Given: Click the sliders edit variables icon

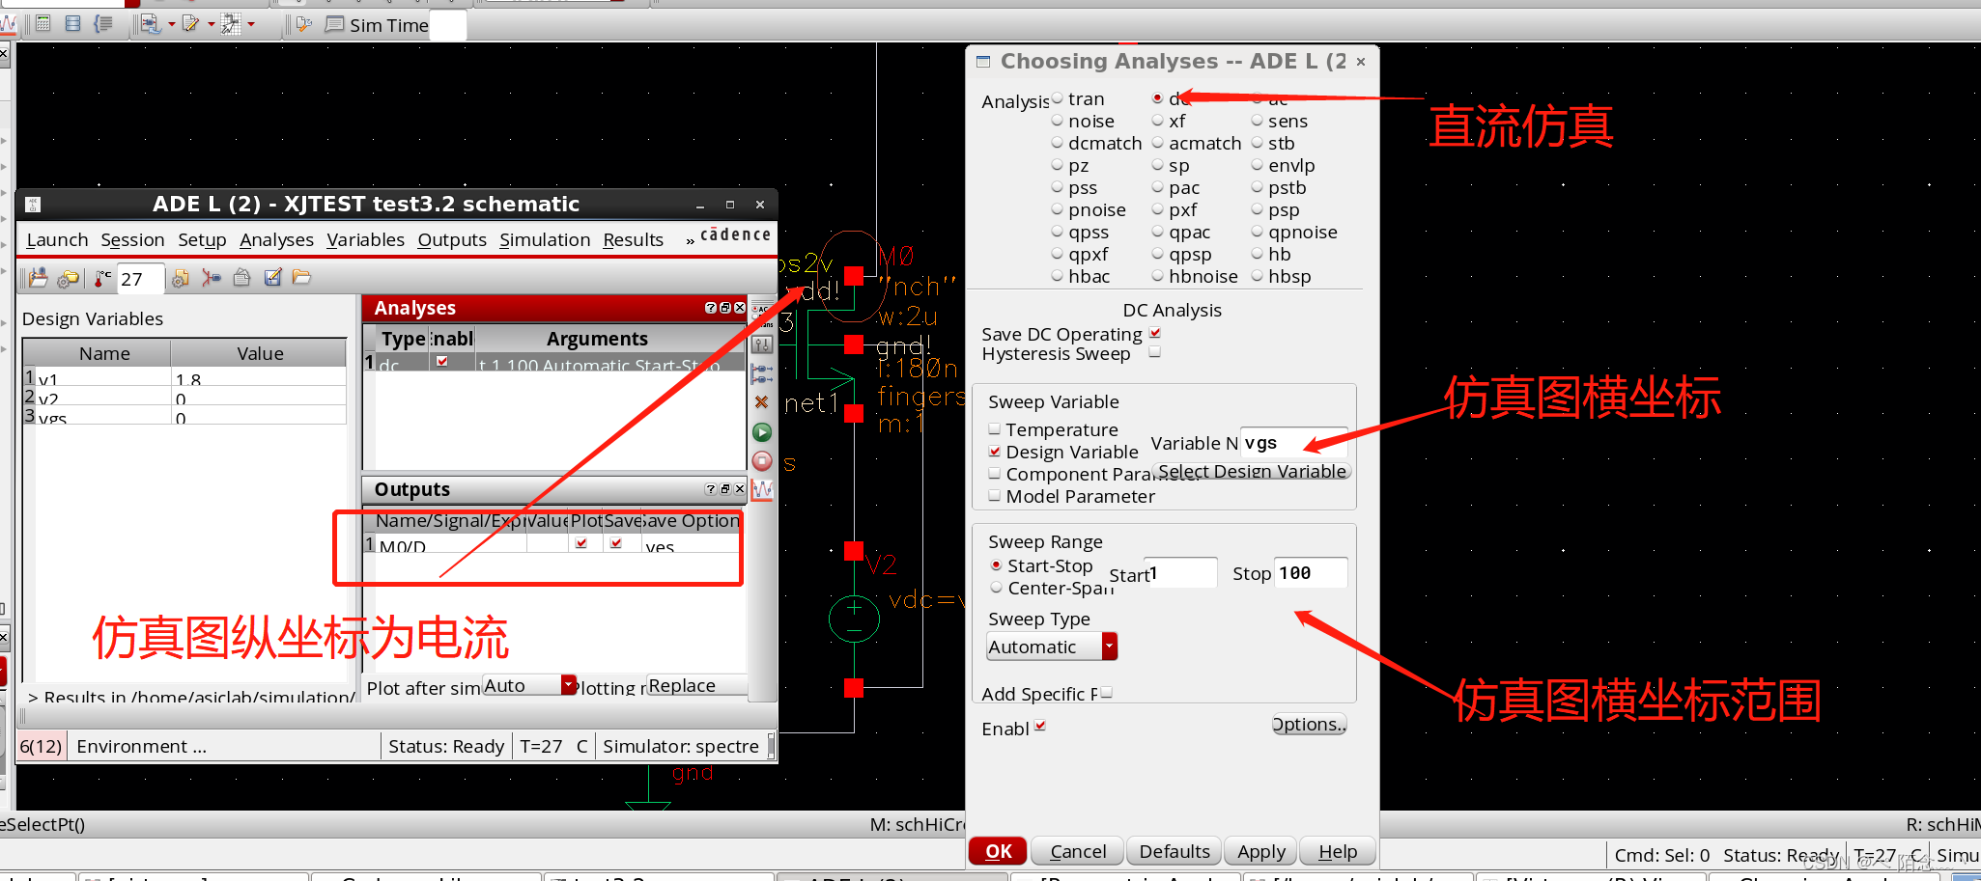Looking at the screenshot, I should 762,344.
